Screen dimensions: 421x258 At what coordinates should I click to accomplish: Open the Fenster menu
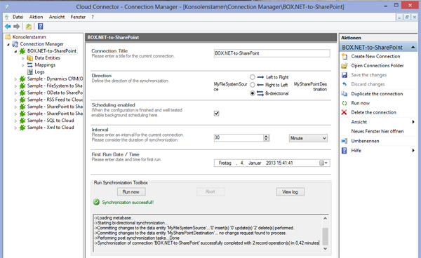(78, 17)
